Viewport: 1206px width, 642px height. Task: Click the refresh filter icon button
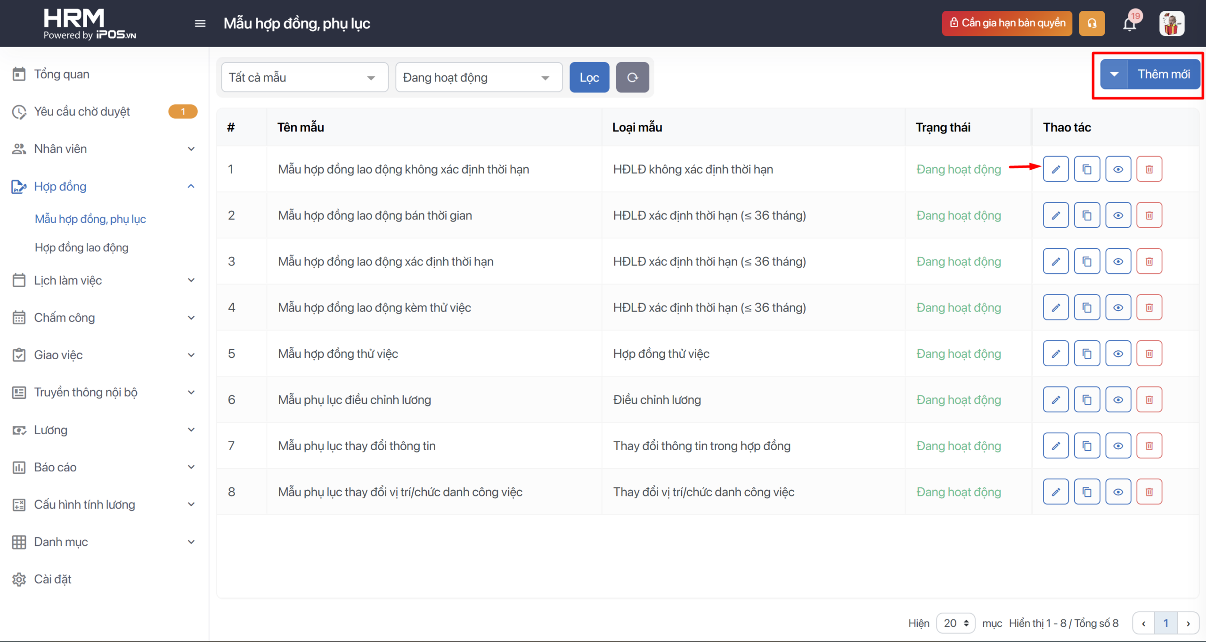pos(632,77)
